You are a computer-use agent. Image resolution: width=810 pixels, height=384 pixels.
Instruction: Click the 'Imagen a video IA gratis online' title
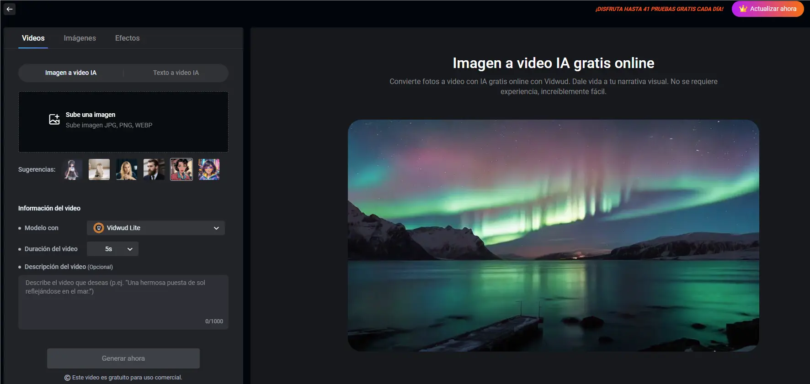554,63
